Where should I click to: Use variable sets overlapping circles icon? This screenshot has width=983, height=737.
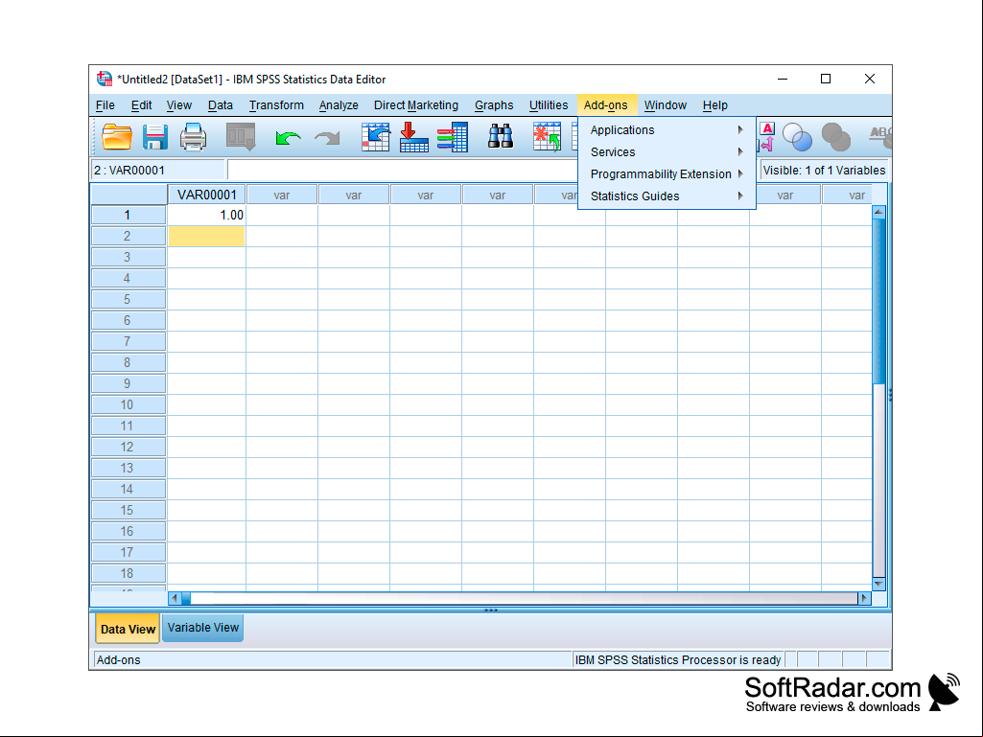coord(798,137)
